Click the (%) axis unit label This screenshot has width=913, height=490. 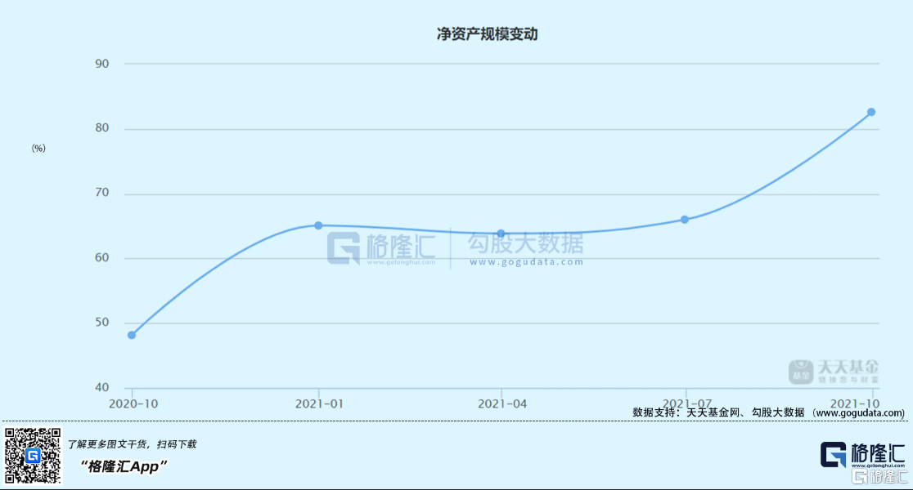pos(38,148)
